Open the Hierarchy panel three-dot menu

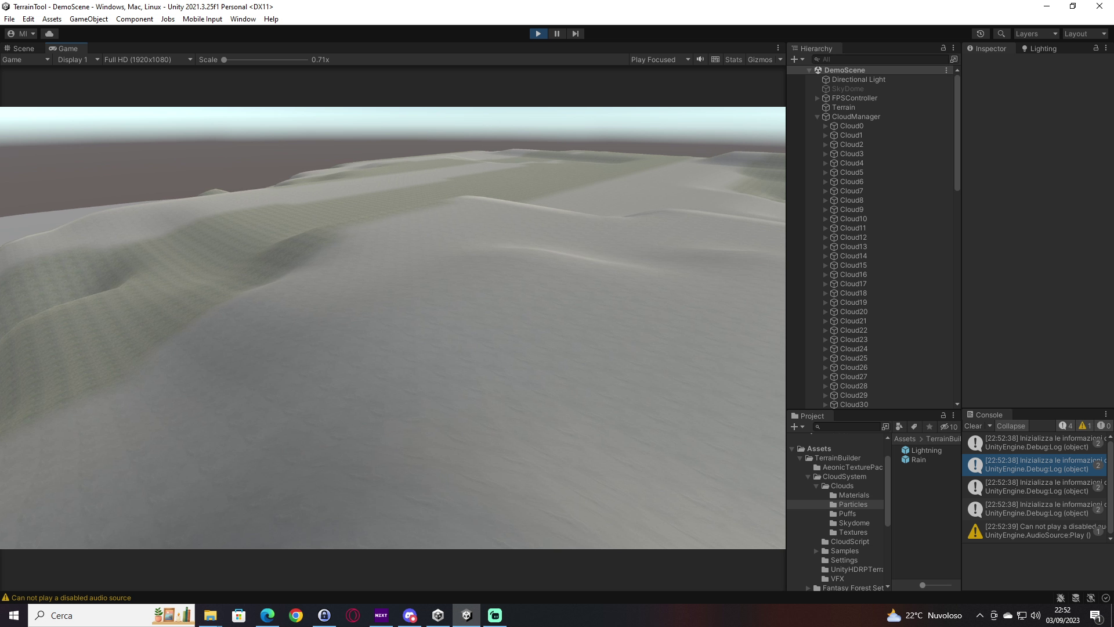953,48
